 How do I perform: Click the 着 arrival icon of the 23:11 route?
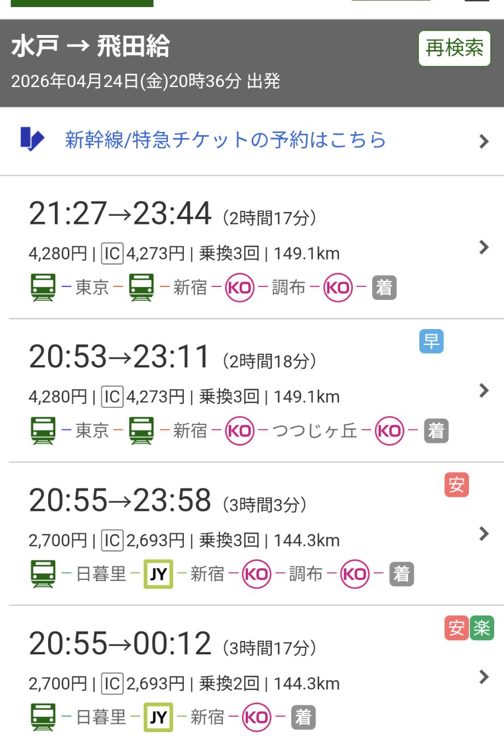tap(436, 431)
